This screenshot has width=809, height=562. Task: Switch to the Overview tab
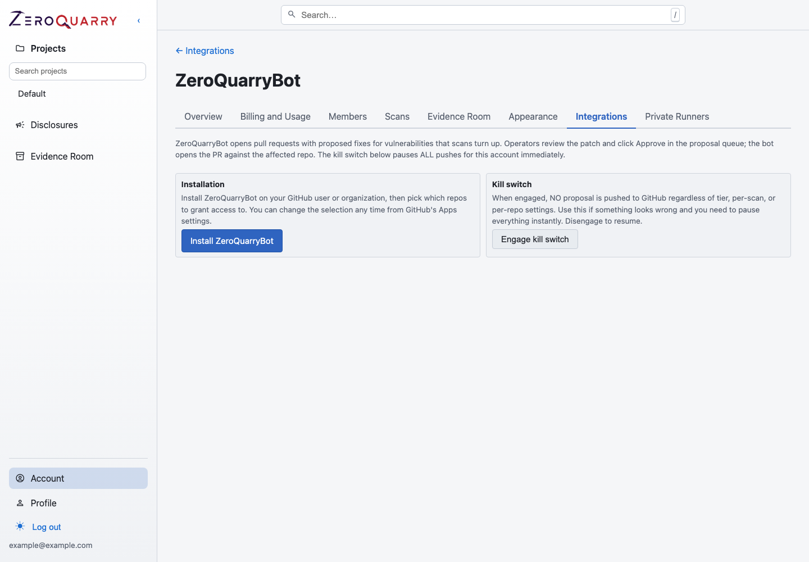point(203,116)
